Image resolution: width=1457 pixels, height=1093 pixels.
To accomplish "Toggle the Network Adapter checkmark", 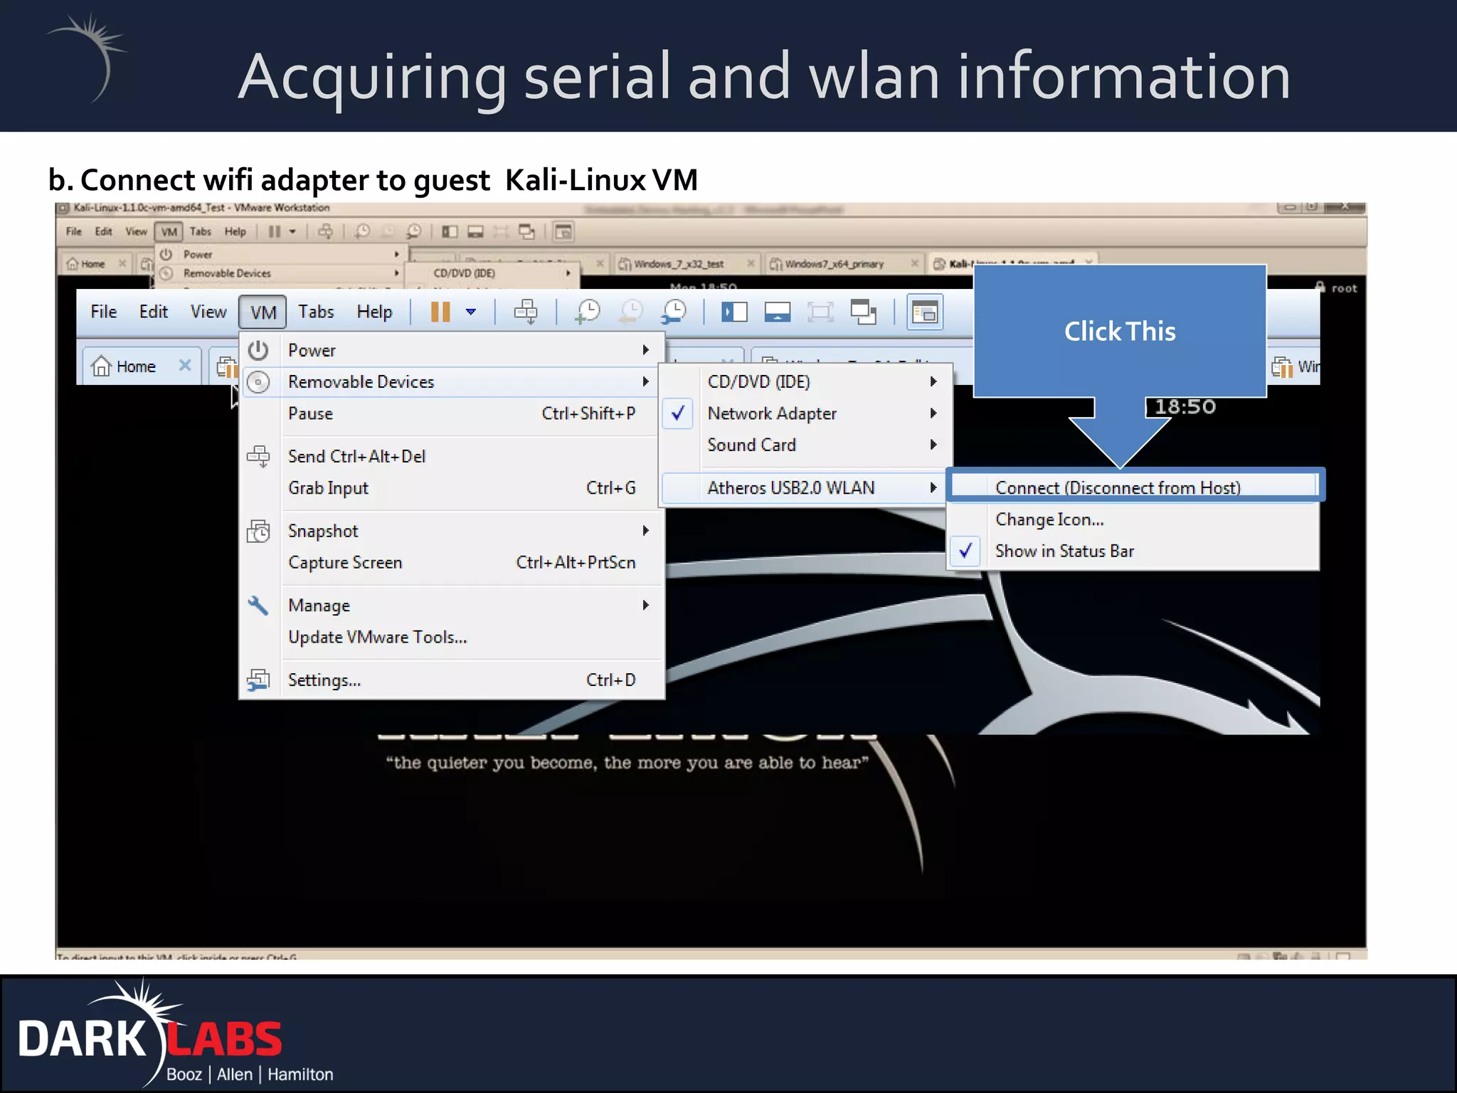I will pyautogui.click(x=678, y=413).
